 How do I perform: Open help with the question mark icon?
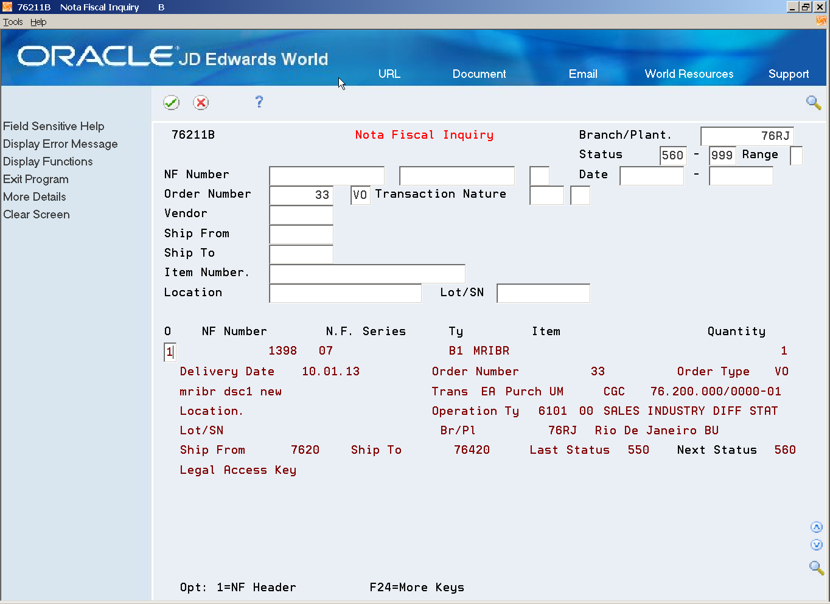click(x=259, y=102)
